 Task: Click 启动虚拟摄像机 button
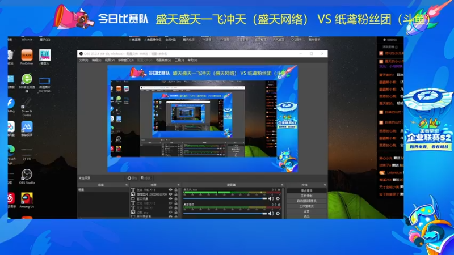306,201
